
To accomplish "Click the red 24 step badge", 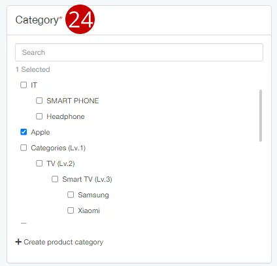I will [80, 20].
